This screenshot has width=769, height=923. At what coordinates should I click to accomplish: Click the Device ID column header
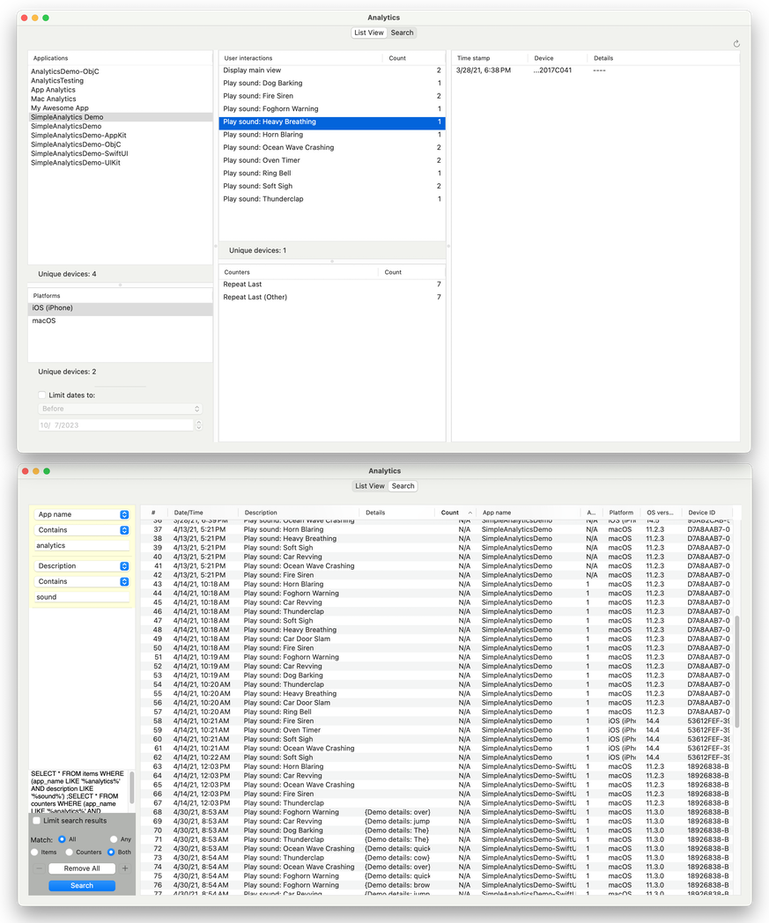click(706, 513)
